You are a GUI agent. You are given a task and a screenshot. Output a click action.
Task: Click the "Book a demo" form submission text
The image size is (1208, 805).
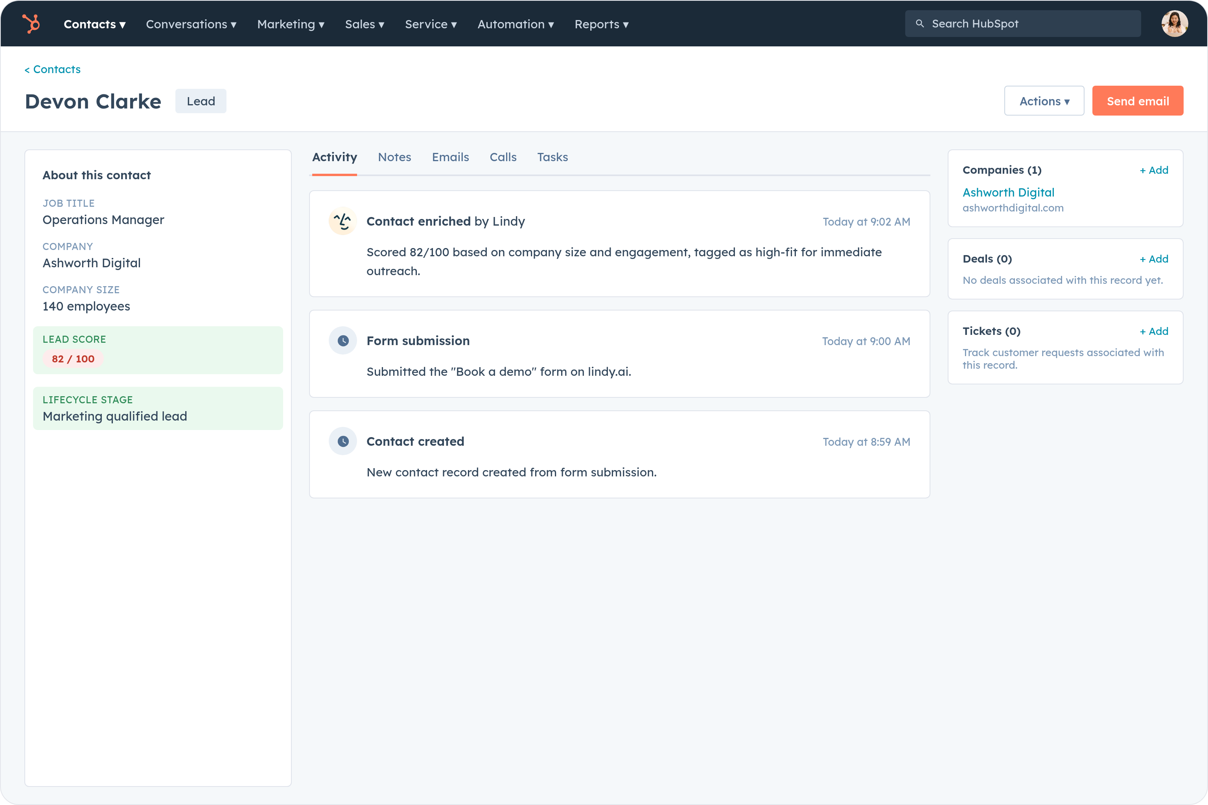click(x=499, y=372)
